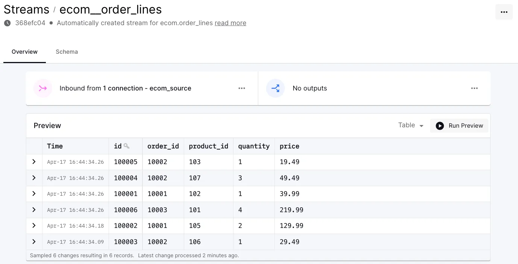Follow the read more link
This screenshot has height=264, width=518.
(230, 23)
